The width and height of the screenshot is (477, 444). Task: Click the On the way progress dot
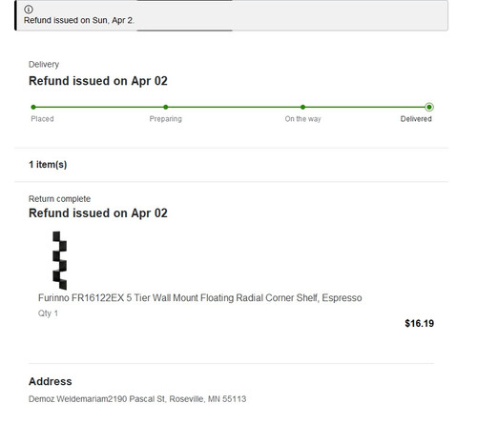(302, 107)
